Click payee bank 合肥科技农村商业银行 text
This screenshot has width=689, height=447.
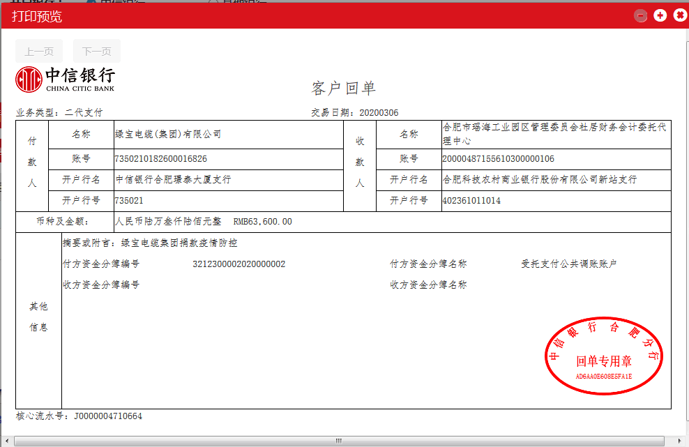coord(540,179)
